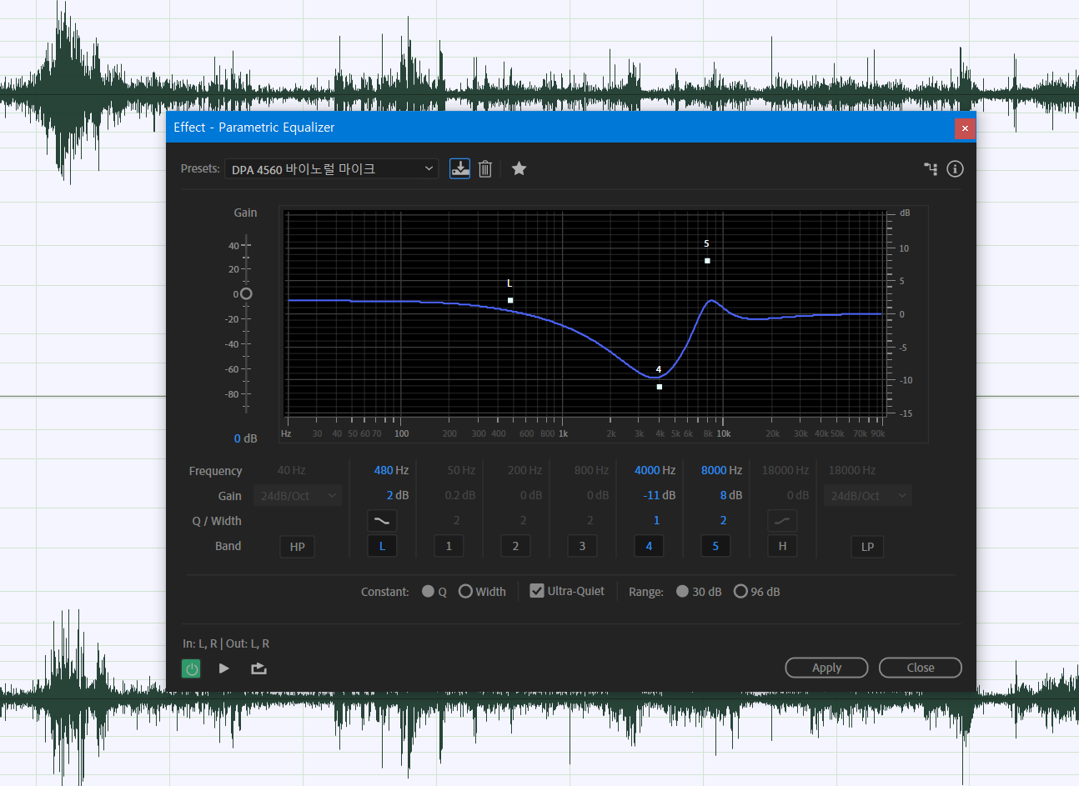Disable band 5
The width and height of the screenshot is (1079, 786).
715,546
